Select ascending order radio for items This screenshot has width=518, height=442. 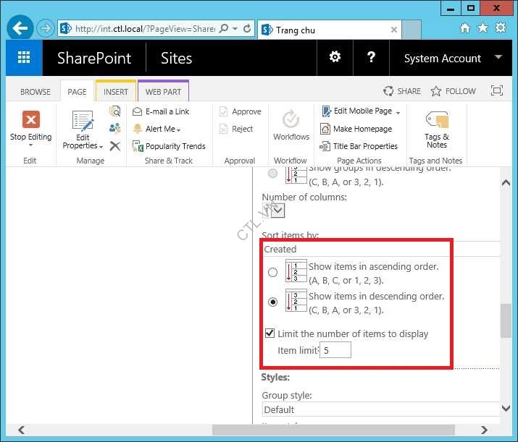click(272, 273)
